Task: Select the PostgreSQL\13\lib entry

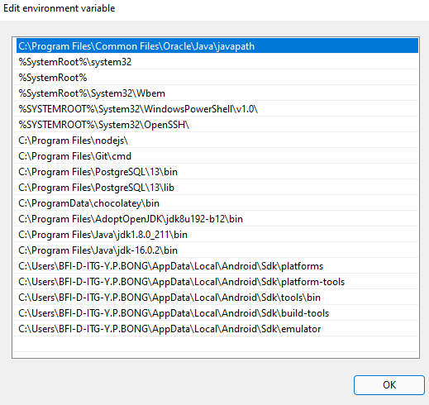Action: (x=217, y=188)
